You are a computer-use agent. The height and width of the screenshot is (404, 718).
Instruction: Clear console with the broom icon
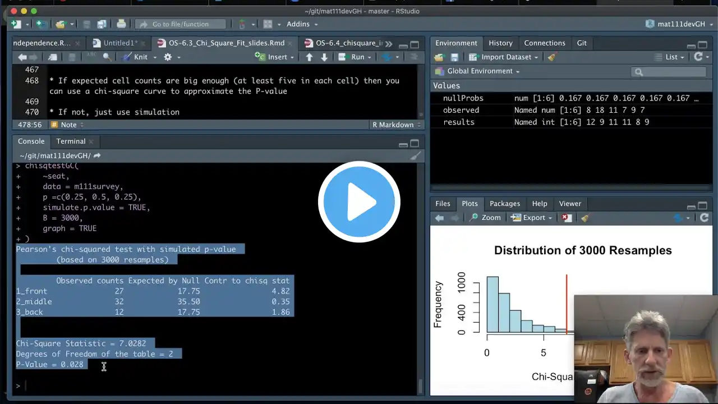pos(415,156)
